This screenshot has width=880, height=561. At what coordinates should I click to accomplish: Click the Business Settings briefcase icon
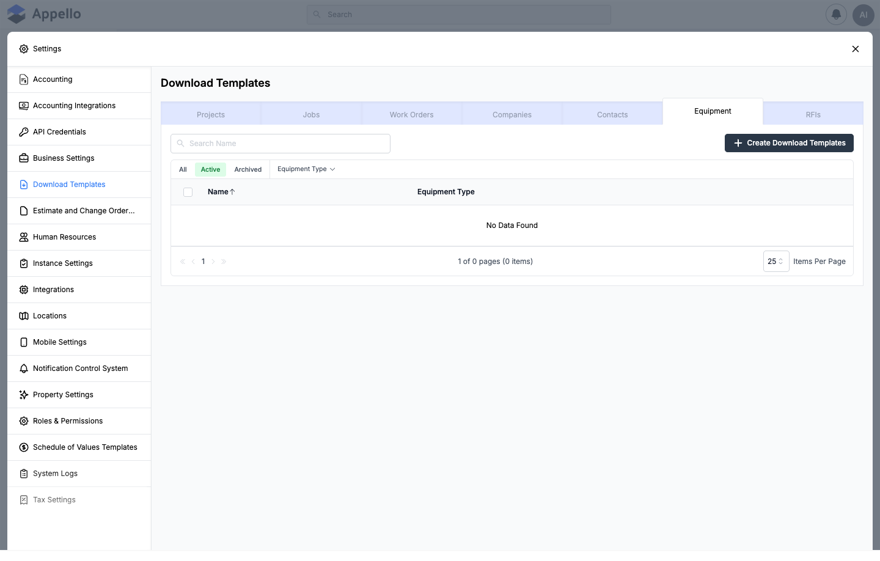click(x=24, y=158)
